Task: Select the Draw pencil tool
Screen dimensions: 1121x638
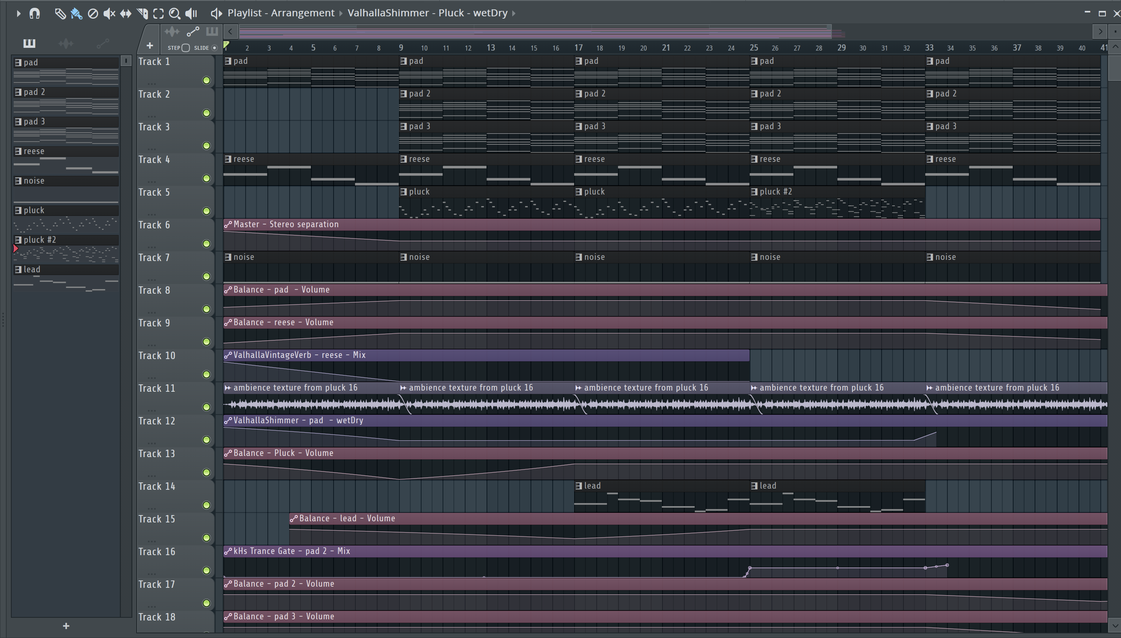Action: pos(60,14)
